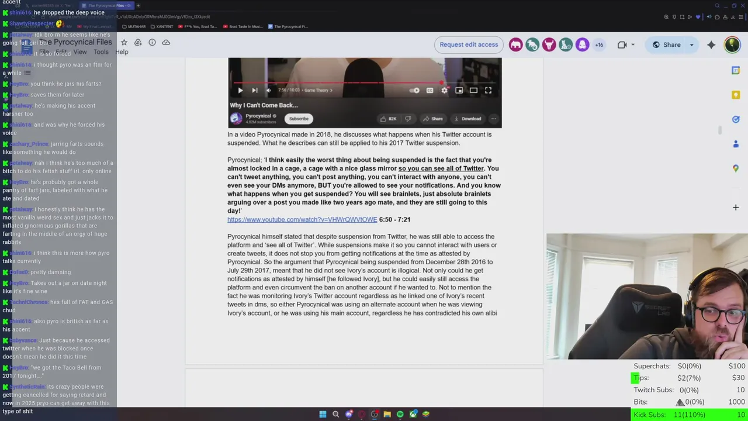Start a Google Meet call
The image size is (748, 421).
pos(622,45)
